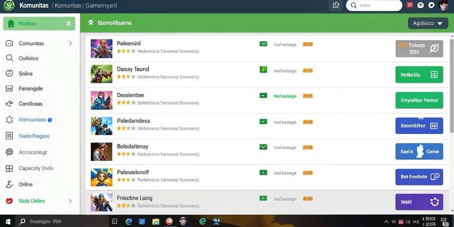
Task: Click the Capecolly Ondis grid icon
Action: (9, 168)
